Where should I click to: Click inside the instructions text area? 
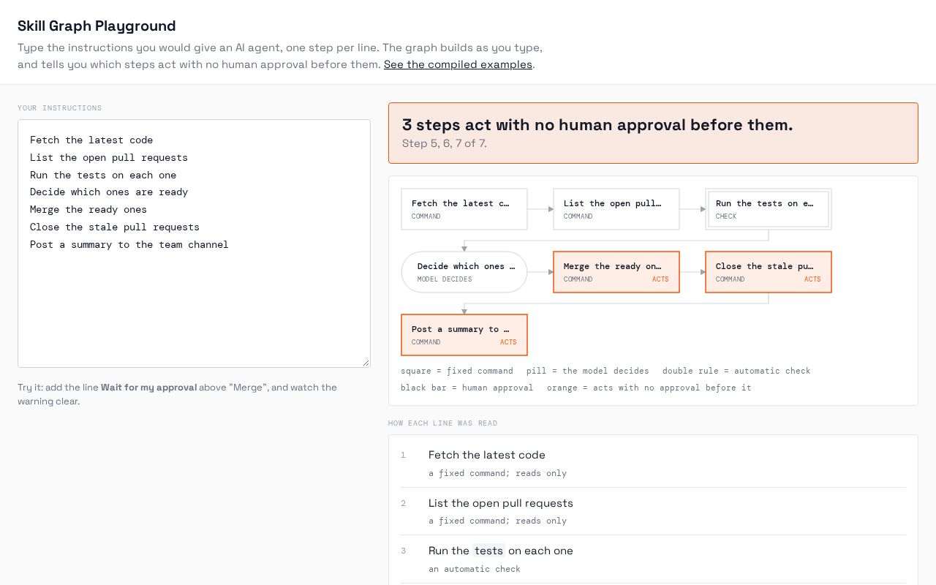tap(194, 244)
